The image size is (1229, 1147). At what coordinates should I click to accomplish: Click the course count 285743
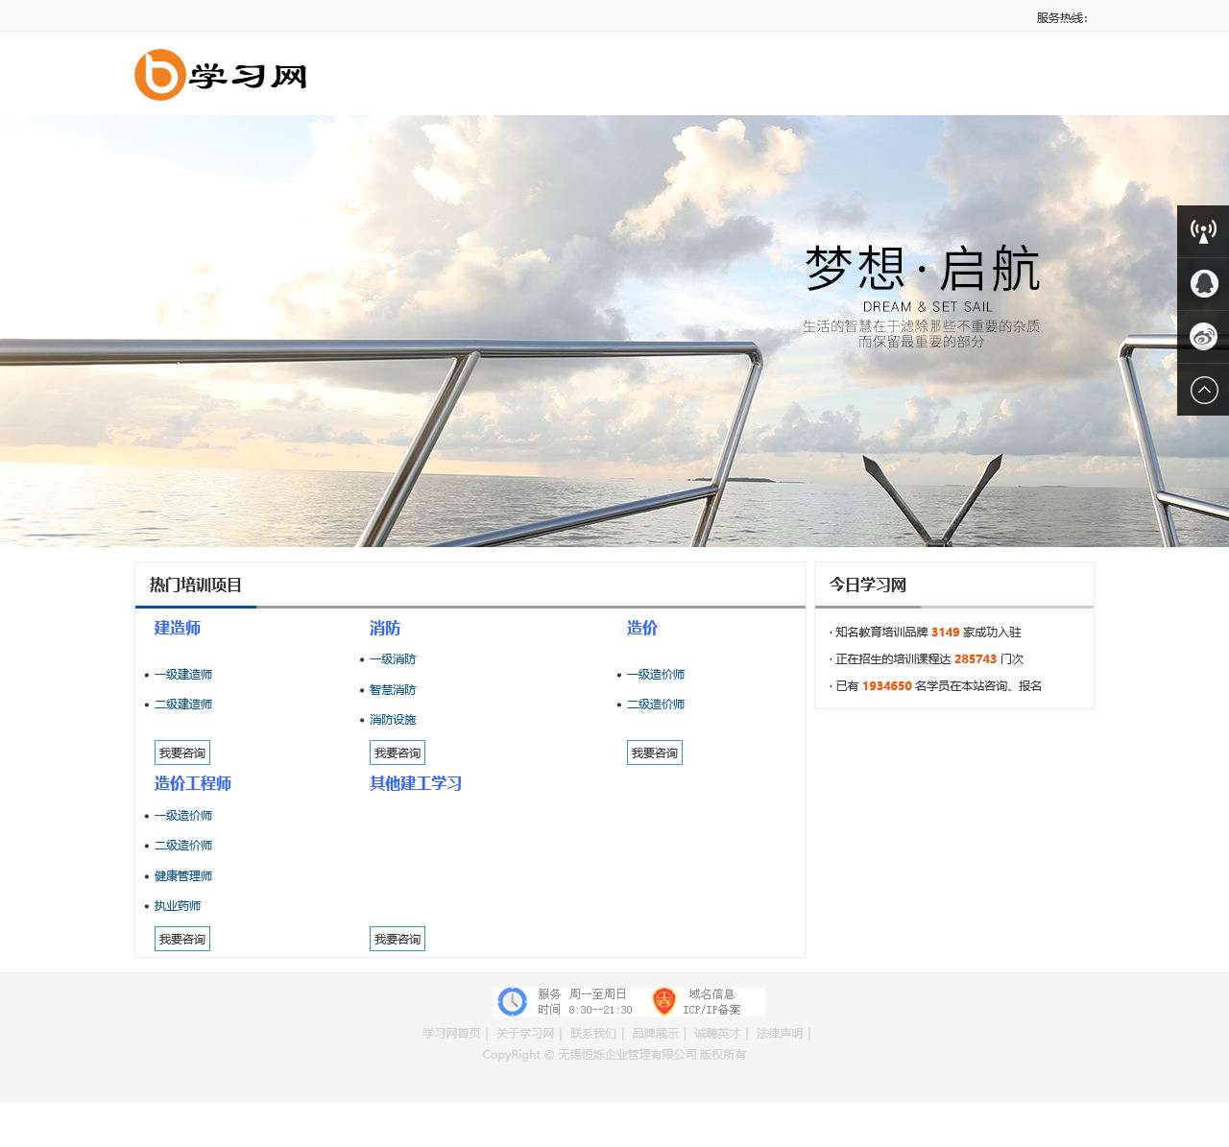coord(976,659)
